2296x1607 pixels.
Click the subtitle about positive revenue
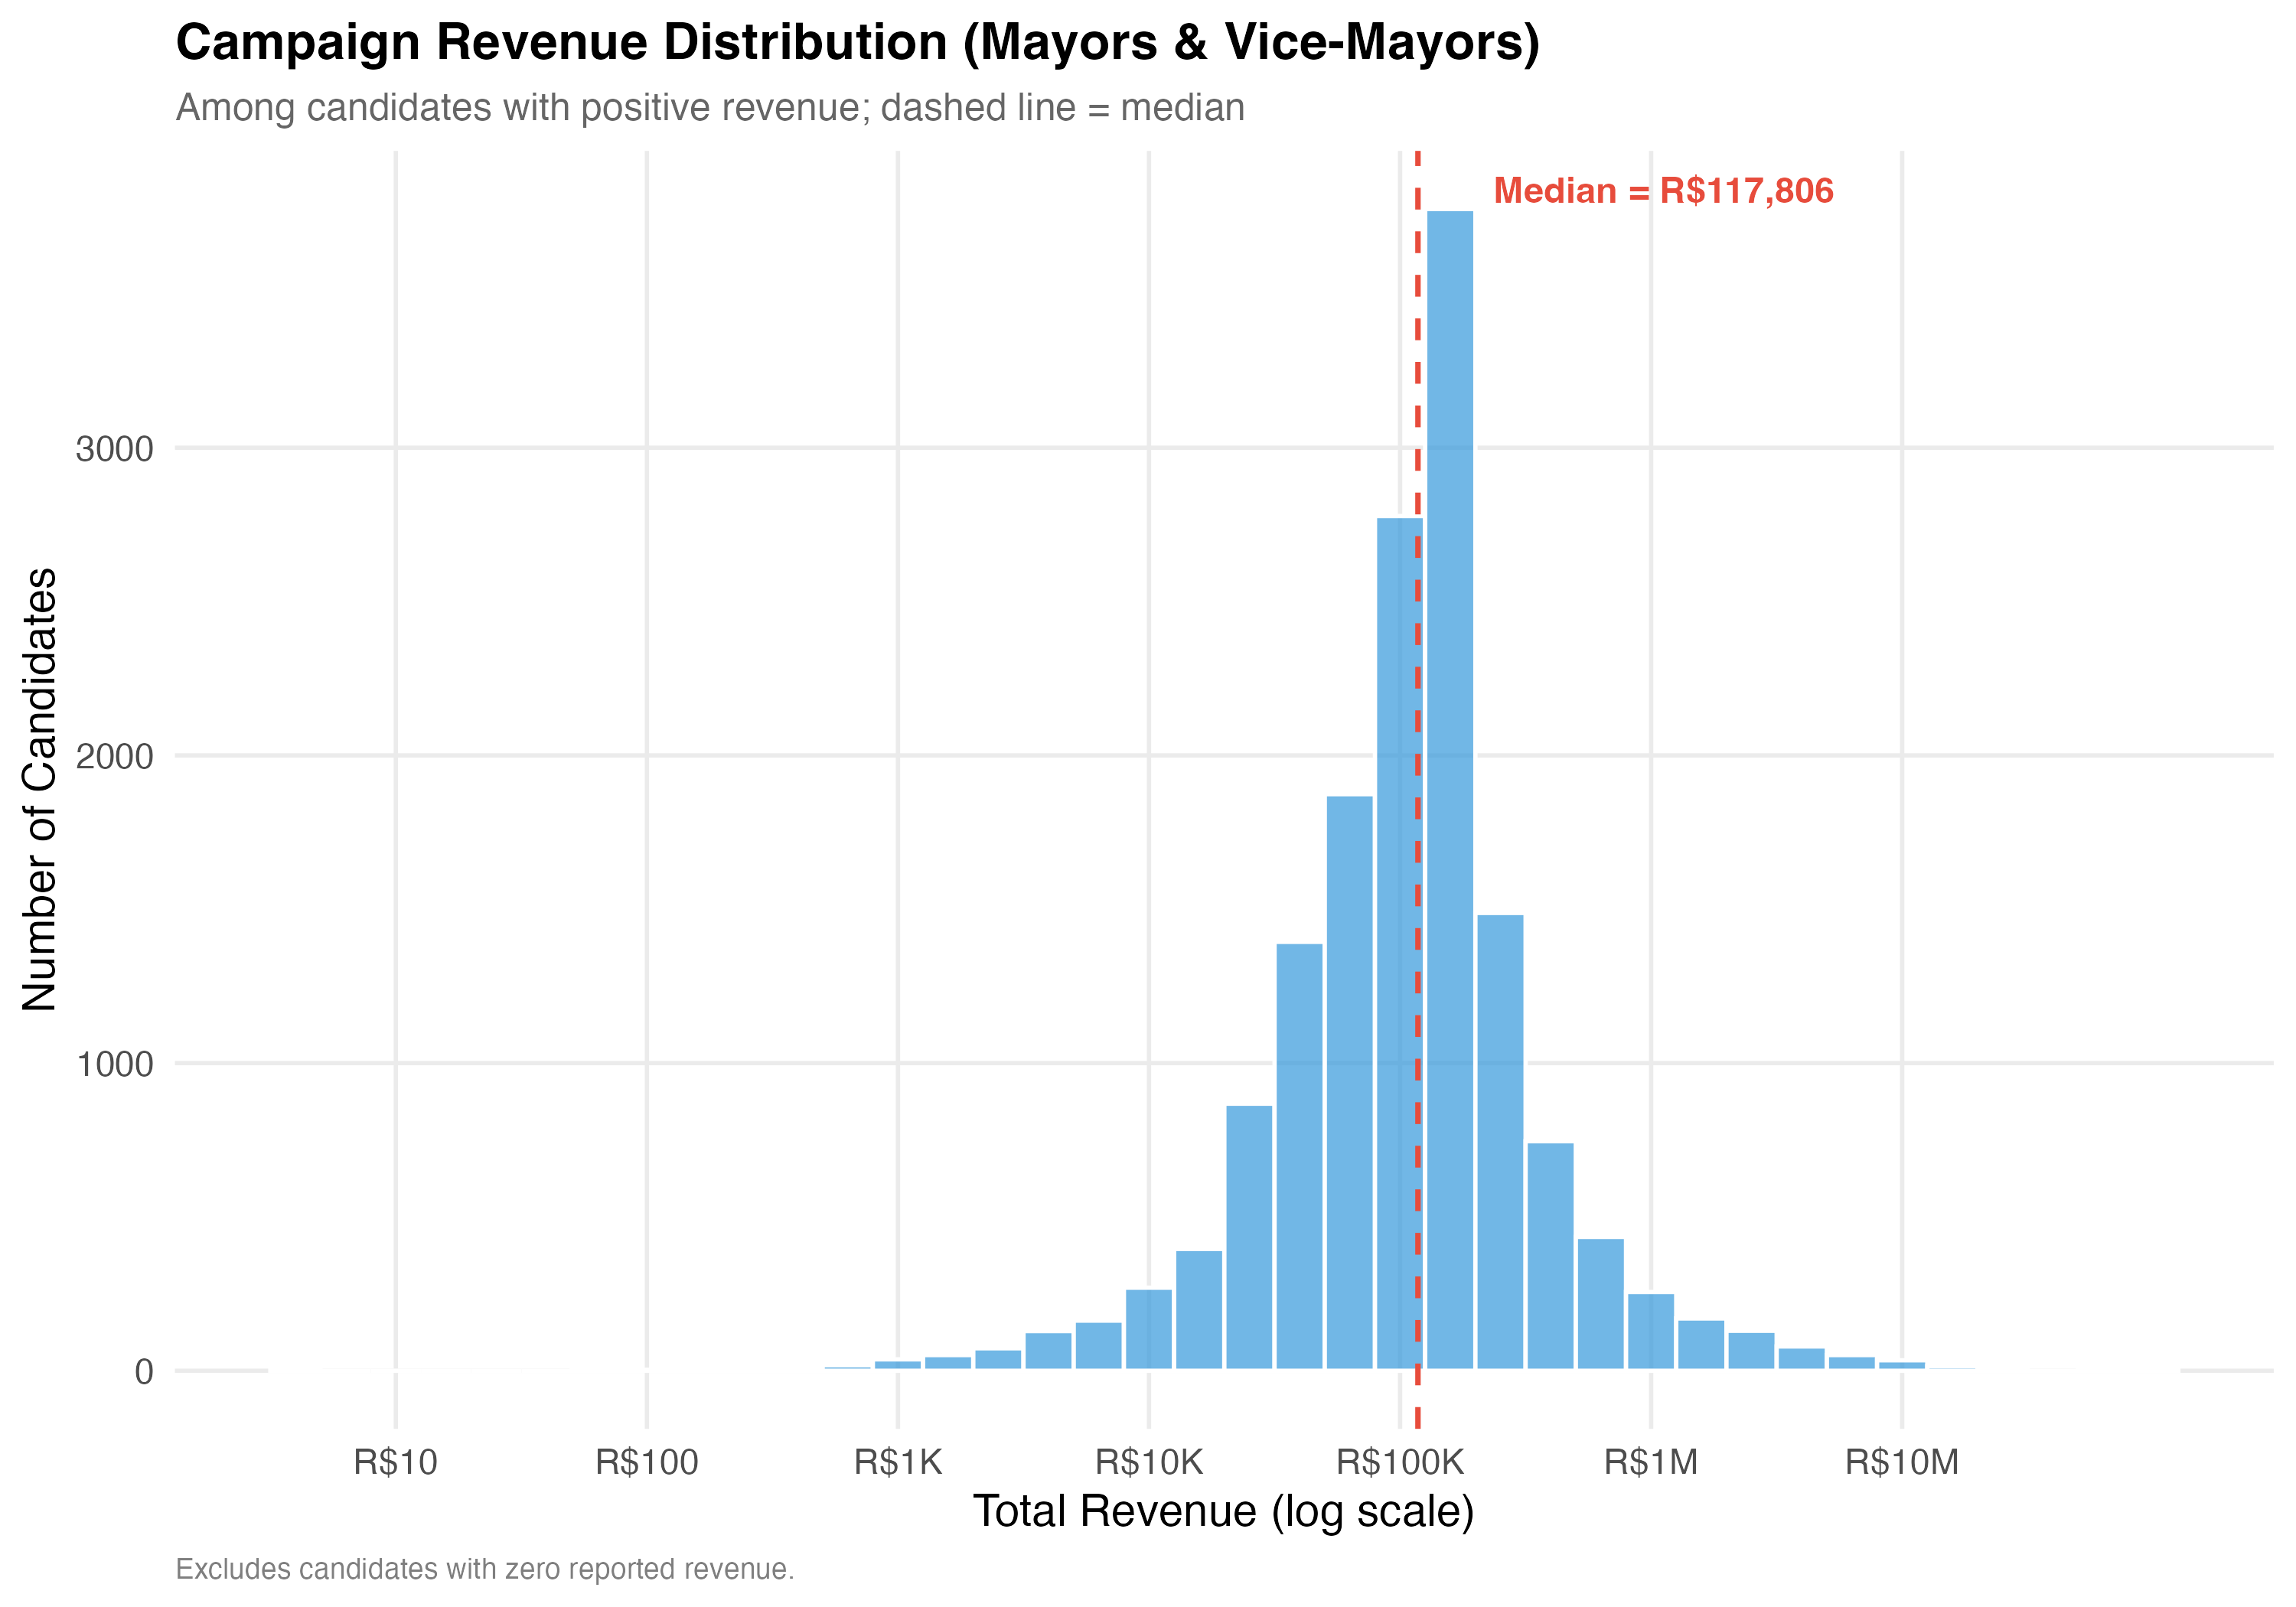[x=710, y=108]
